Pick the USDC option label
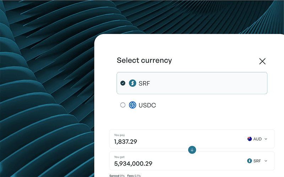Screen dimensions: 284x177 click(x=147, y=105)
